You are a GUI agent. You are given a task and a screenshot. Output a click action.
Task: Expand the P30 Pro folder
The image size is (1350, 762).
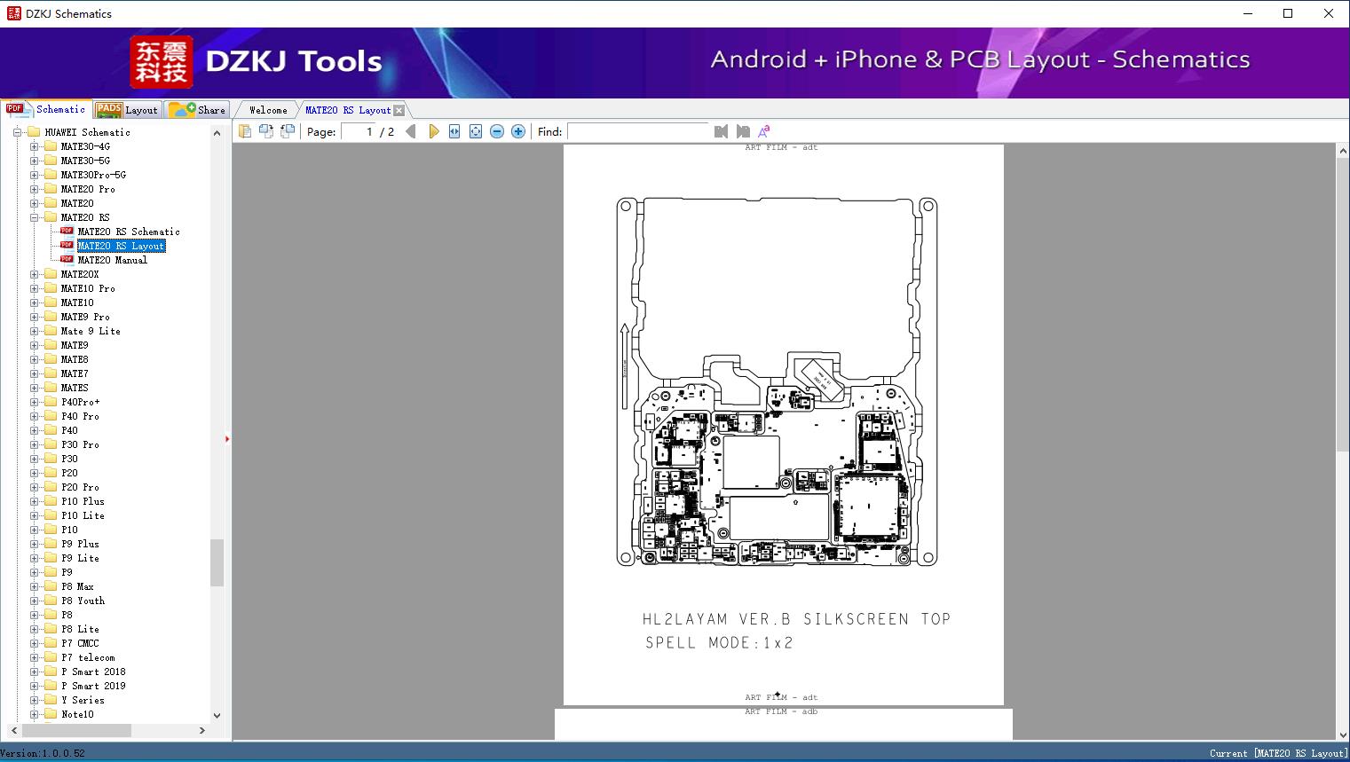34,444
